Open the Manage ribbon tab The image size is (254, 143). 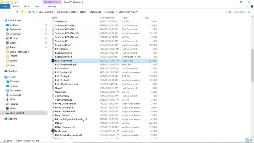52,7
